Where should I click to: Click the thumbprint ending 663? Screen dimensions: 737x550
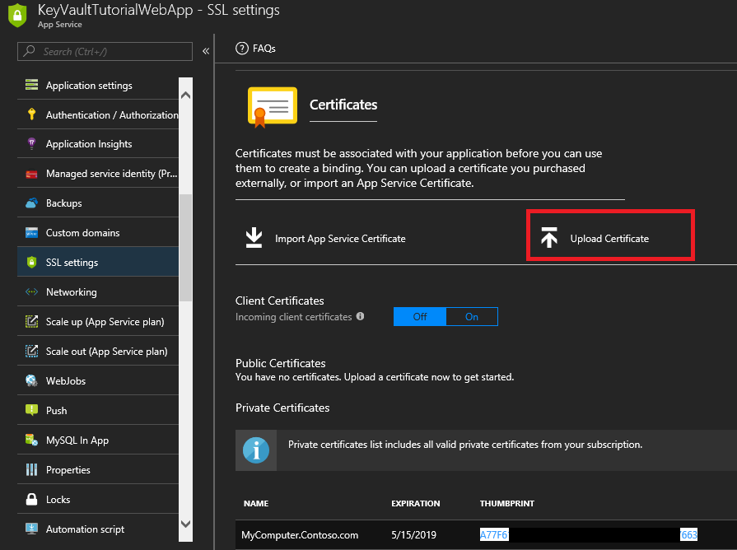pyautogui.click(x=689, y=534)
